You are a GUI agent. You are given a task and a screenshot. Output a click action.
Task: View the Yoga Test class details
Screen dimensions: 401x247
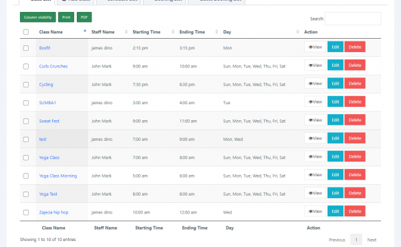[315, 193]
